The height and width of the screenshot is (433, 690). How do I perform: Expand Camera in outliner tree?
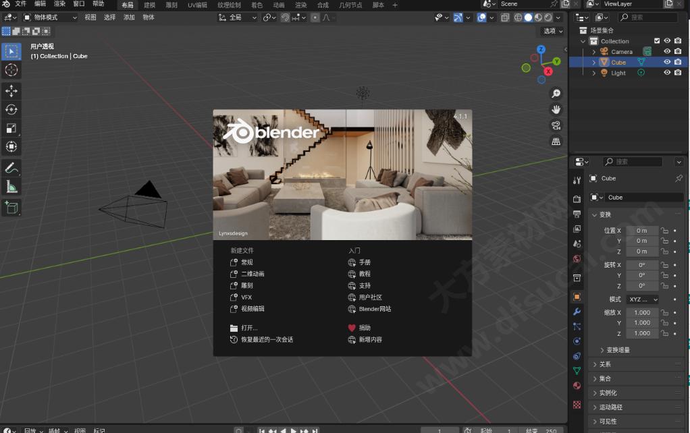pyautogui.click(x=593, y=52)
